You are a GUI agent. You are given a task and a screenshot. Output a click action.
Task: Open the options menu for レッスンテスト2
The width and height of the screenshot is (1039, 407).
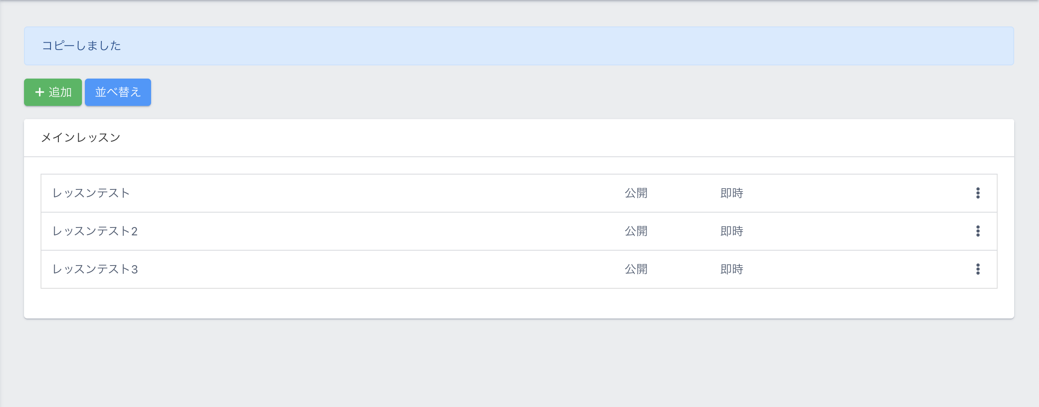(x=978, y=231)
